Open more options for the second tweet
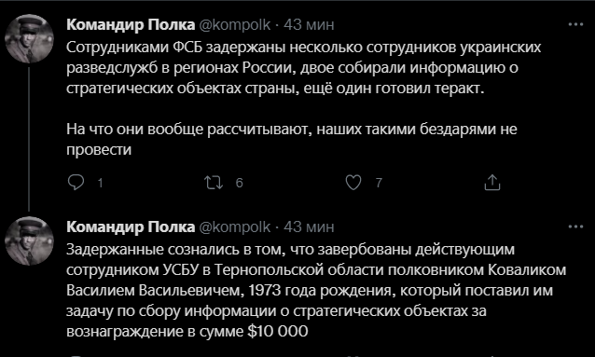Viewport: 595px width, 357px height. pos(575,227)
